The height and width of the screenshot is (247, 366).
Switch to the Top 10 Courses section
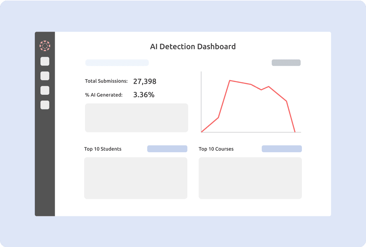(x=216, y=149)
